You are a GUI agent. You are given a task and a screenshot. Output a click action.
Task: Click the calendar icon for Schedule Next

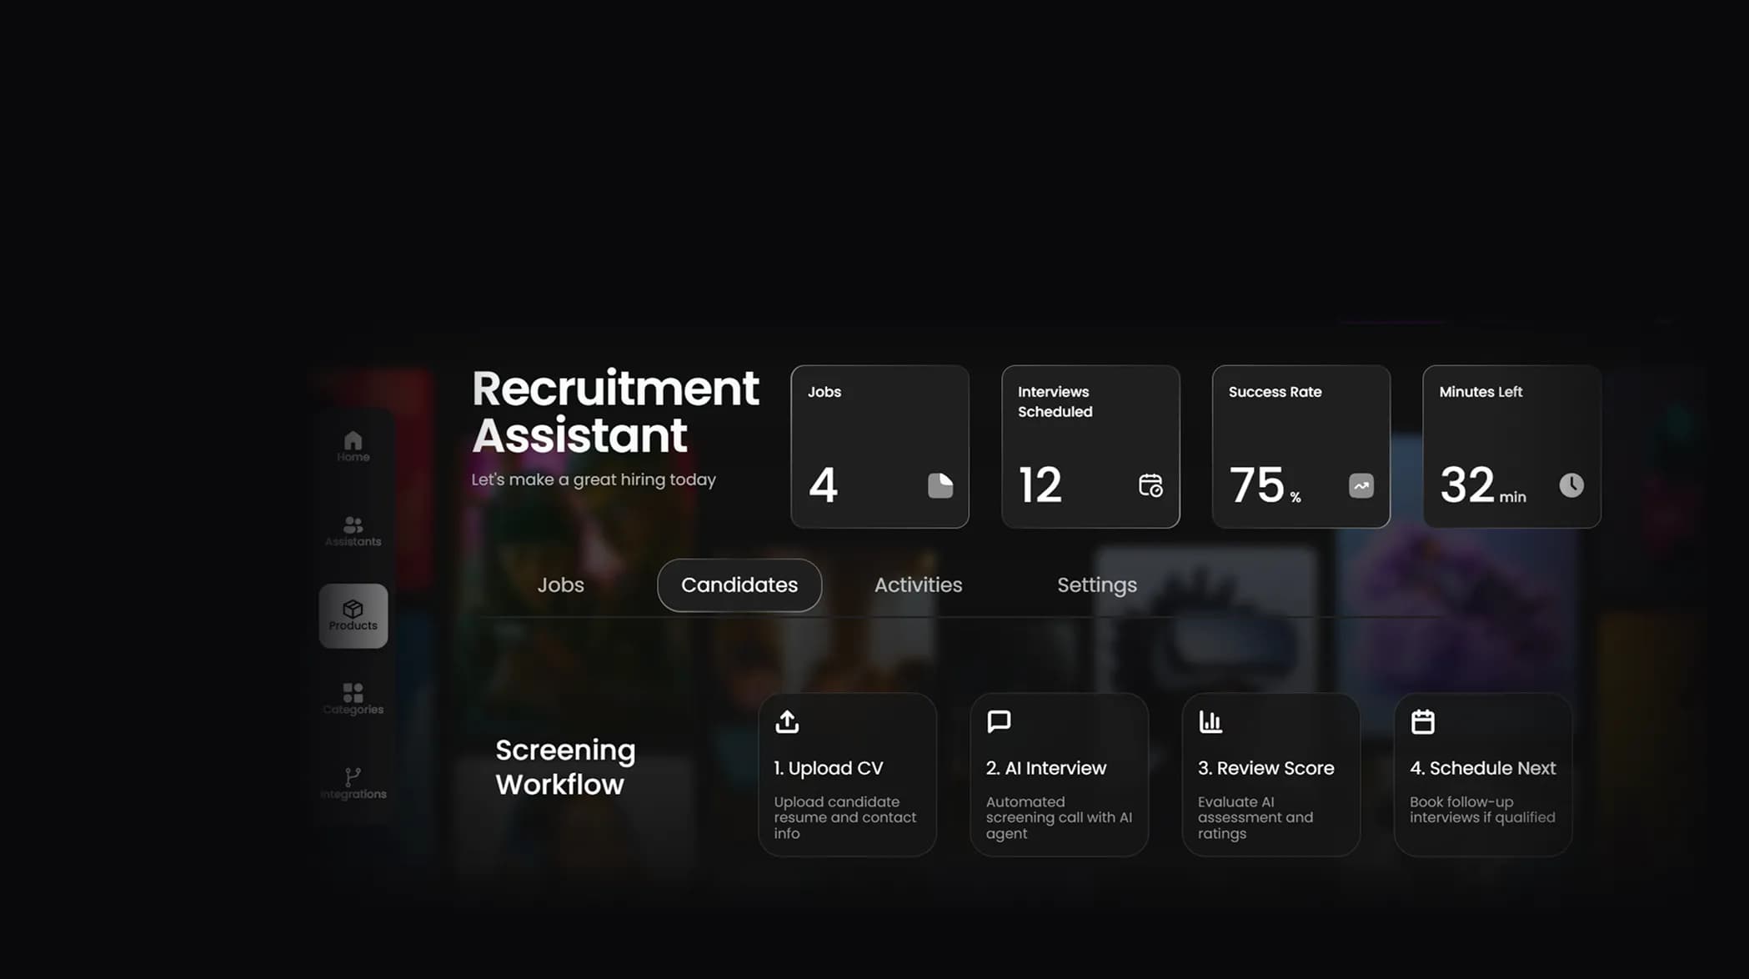1422,721
